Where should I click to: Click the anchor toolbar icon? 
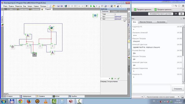tap(118, 6)
